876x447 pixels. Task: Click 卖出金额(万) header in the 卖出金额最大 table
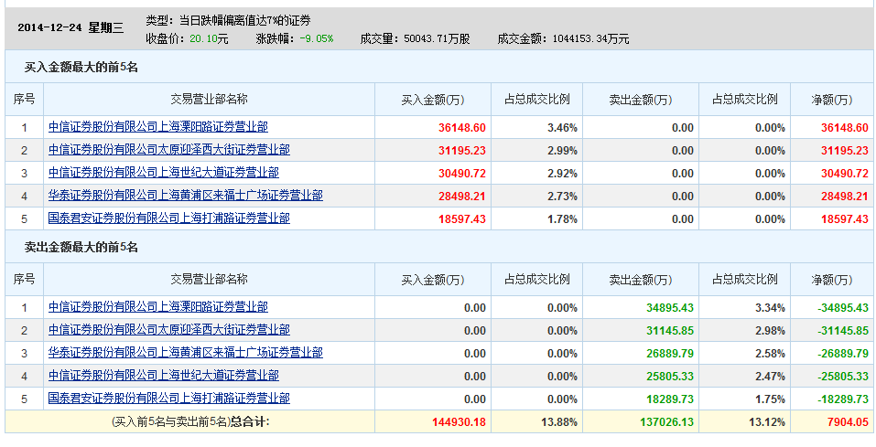641,280
